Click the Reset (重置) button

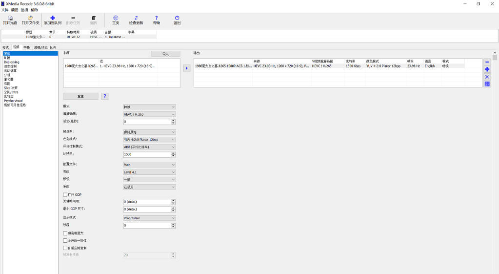tap(81, 96)
